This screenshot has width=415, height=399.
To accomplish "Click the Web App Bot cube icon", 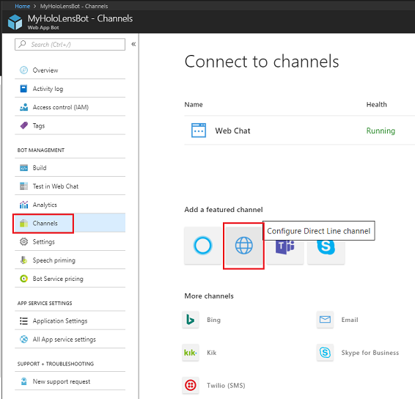I will (15, 22).
